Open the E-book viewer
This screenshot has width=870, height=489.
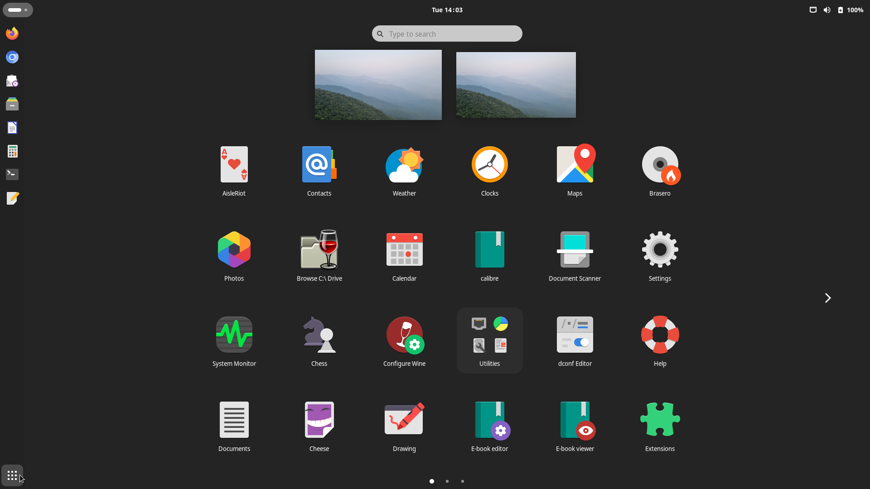tap(575, 426)
